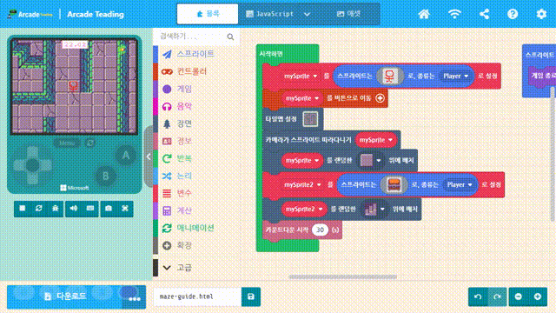Zoom out of the workspace
556x313 pixels.
pyautogui.click(x=519, y=296)
